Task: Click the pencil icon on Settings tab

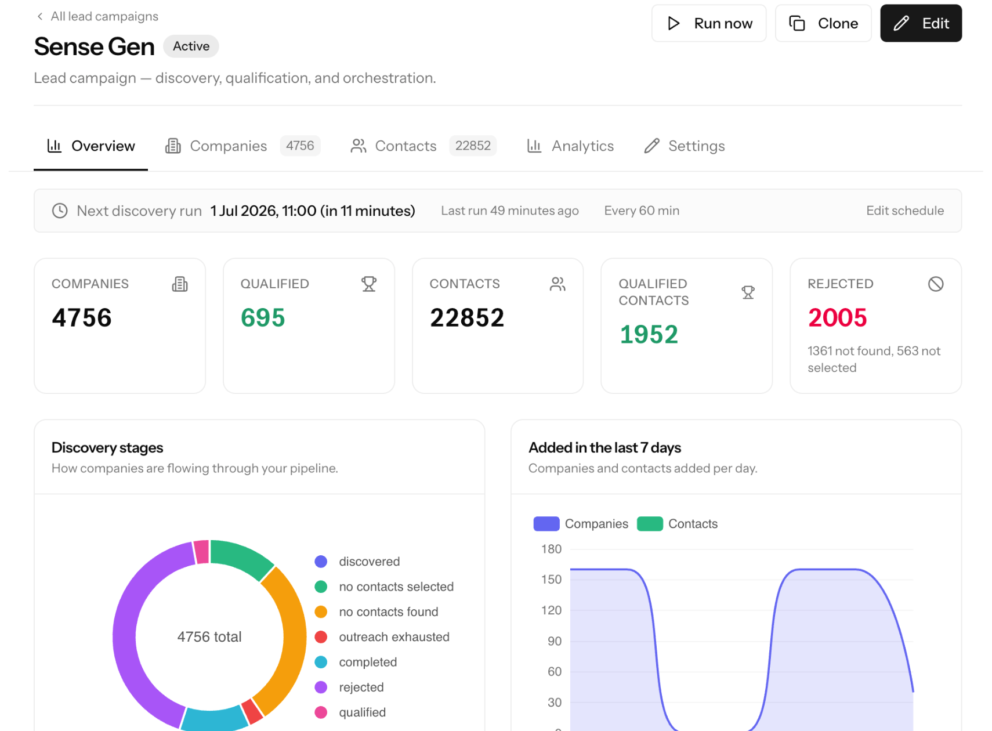Action: click(651, 146)
